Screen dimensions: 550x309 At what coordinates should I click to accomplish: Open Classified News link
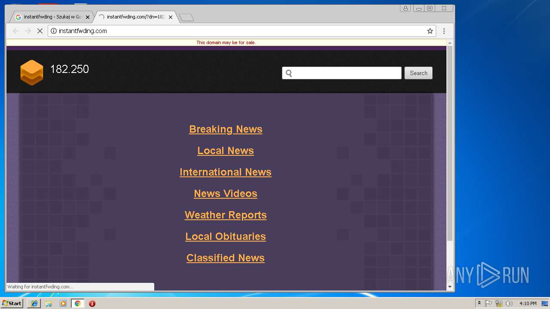226,258
